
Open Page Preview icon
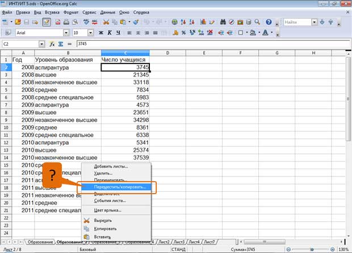coord(75,22)
